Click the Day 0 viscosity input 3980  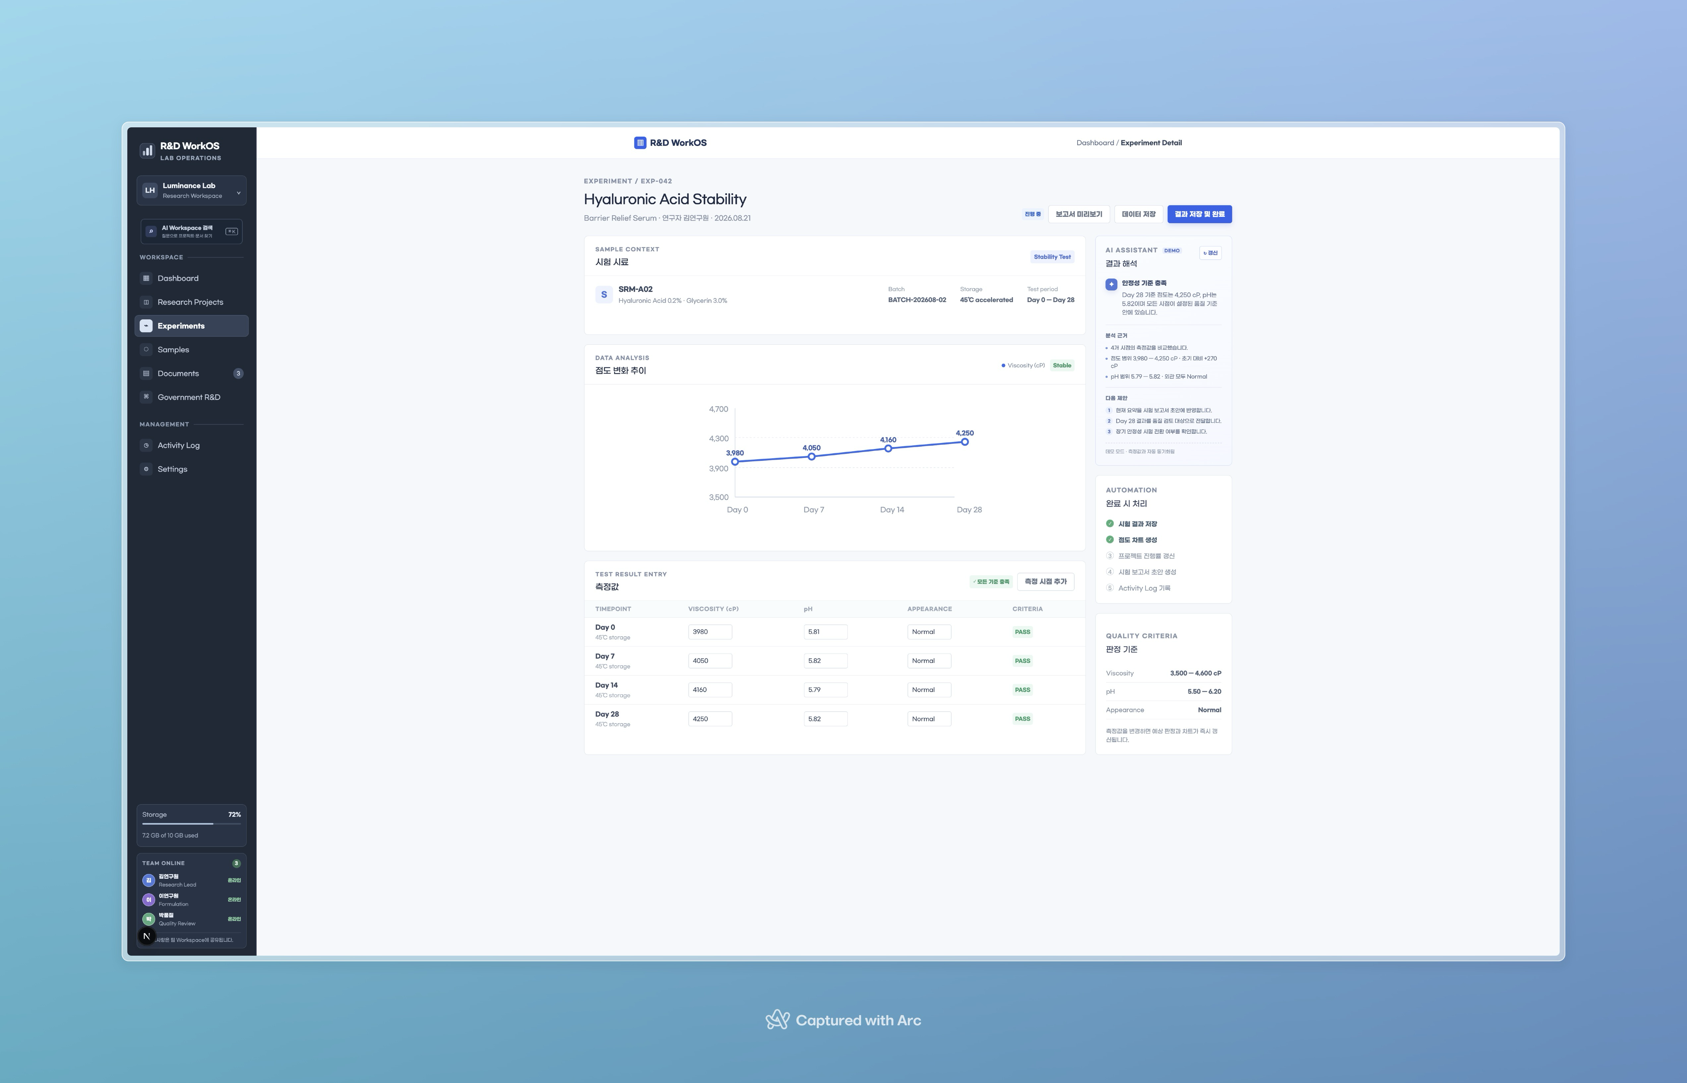[x=710, y=632]
